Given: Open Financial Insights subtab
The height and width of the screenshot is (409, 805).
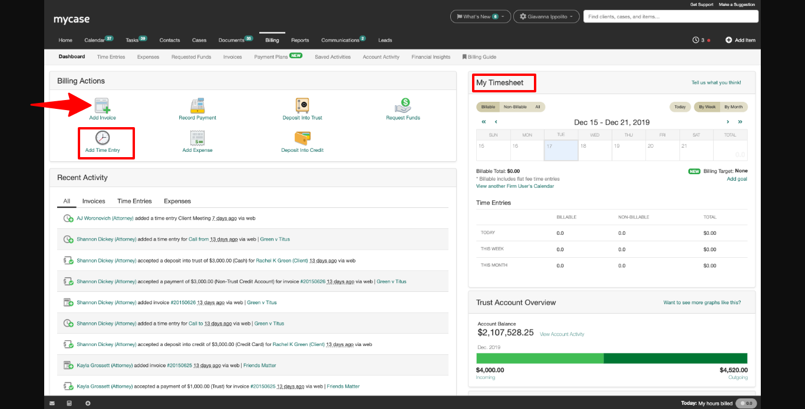Looking at the screenshot, I should coord(431,57).
